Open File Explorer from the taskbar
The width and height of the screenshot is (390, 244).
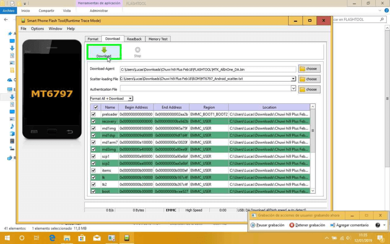tap(67, 238)
